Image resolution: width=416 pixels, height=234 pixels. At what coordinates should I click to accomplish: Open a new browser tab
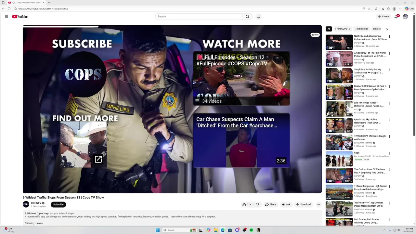click(49, 3)
